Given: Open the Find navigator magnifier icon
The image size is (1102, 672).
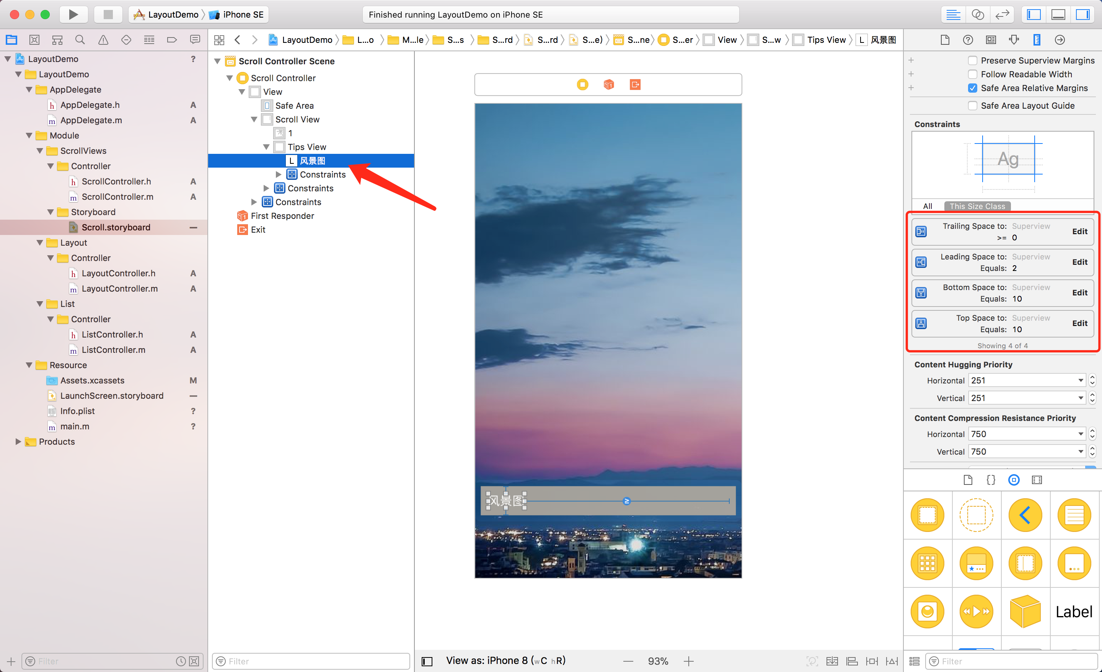Looking at the screenshot, I should coord(80,40).
